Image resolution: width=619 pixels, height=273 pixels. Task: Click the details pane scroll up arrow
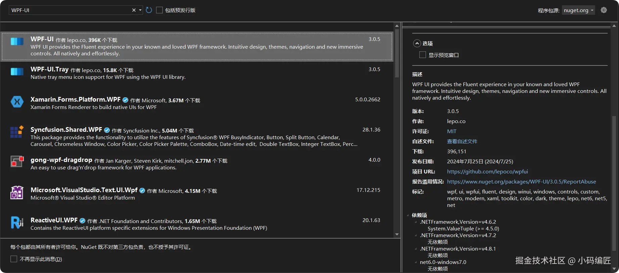[614, 26]
